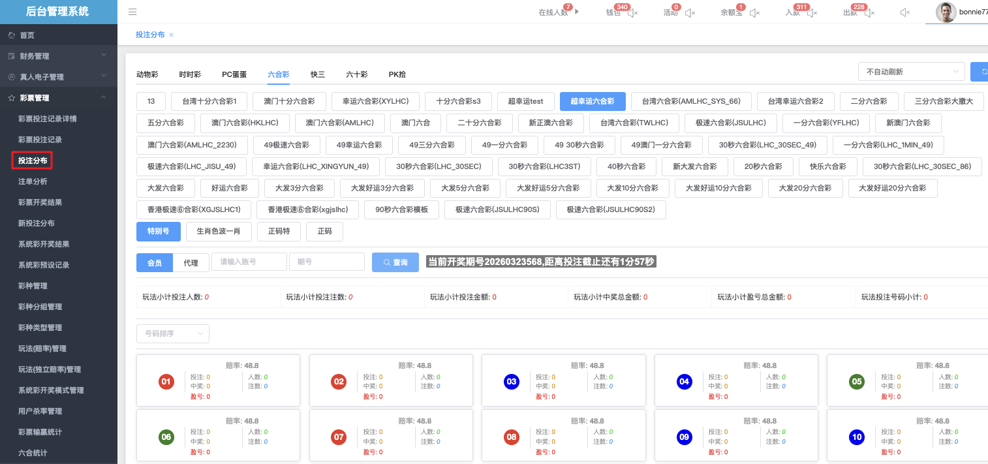Click the 入款 speaker mute icon

click(x=812, y=13)
